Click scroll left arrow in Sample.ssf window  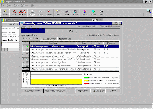click(x=3, y=50)
